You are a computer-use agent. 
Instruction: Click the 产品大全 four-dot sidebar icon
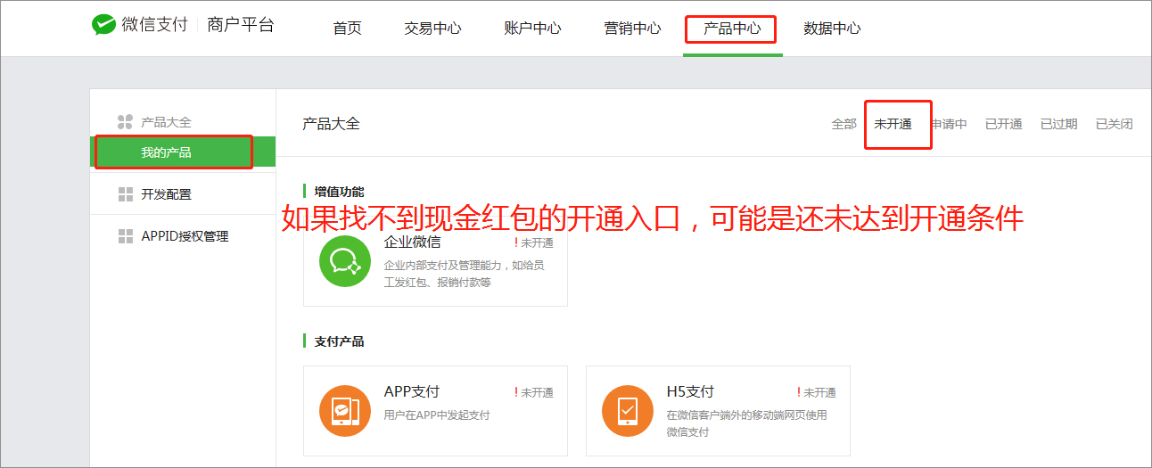(125, 122)
